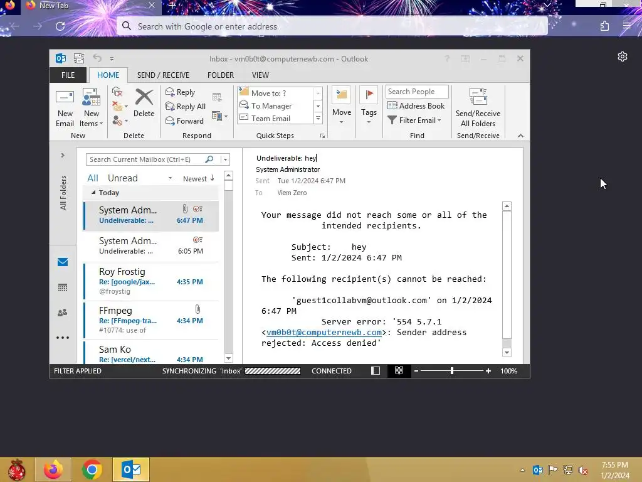The width and height of the screenshot is (642, 482).
Task: Delete the selected message
Action: pyautogui.click(x=144, y=104)
